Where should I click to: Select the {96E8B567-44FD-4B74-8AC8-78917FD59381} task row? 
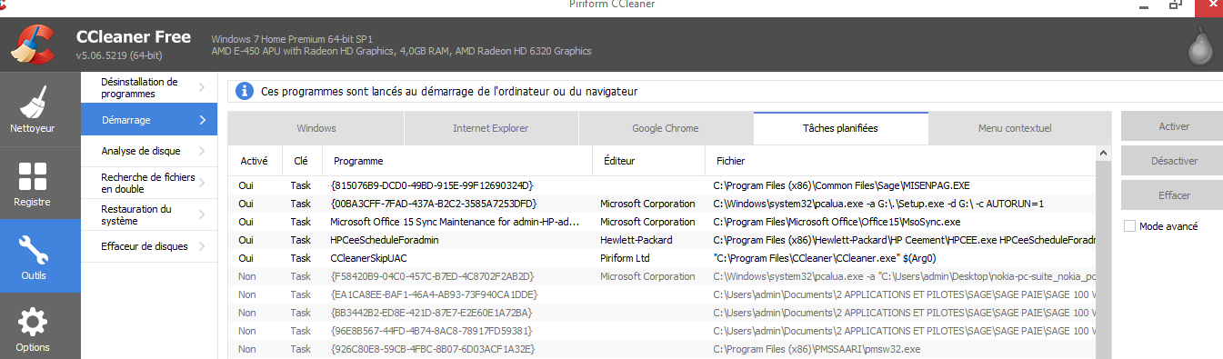tap(662, 331)
